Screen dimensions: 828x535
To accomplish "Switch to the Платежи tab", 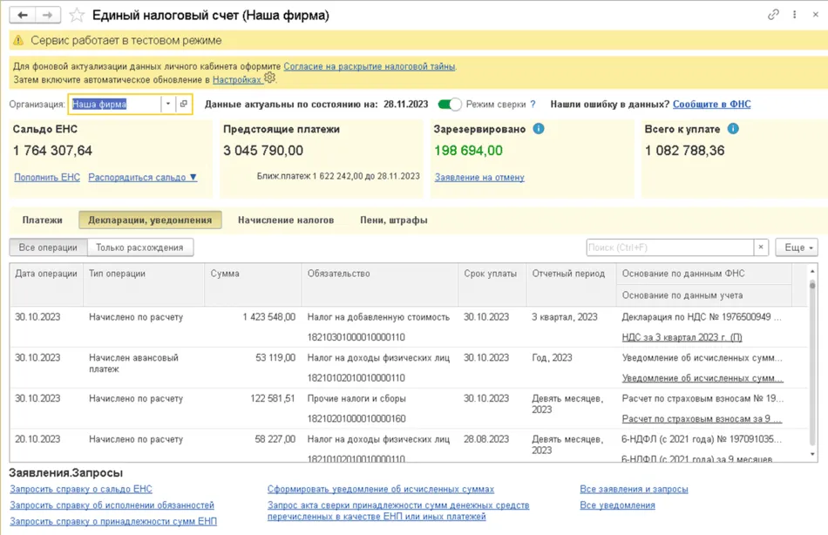I will pyautogui.click(x=43, y=220).
